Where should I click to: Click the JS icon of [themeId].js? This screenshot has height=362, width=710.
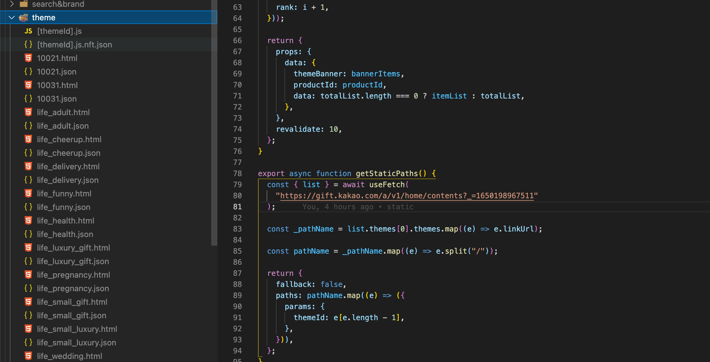point(28,31)
